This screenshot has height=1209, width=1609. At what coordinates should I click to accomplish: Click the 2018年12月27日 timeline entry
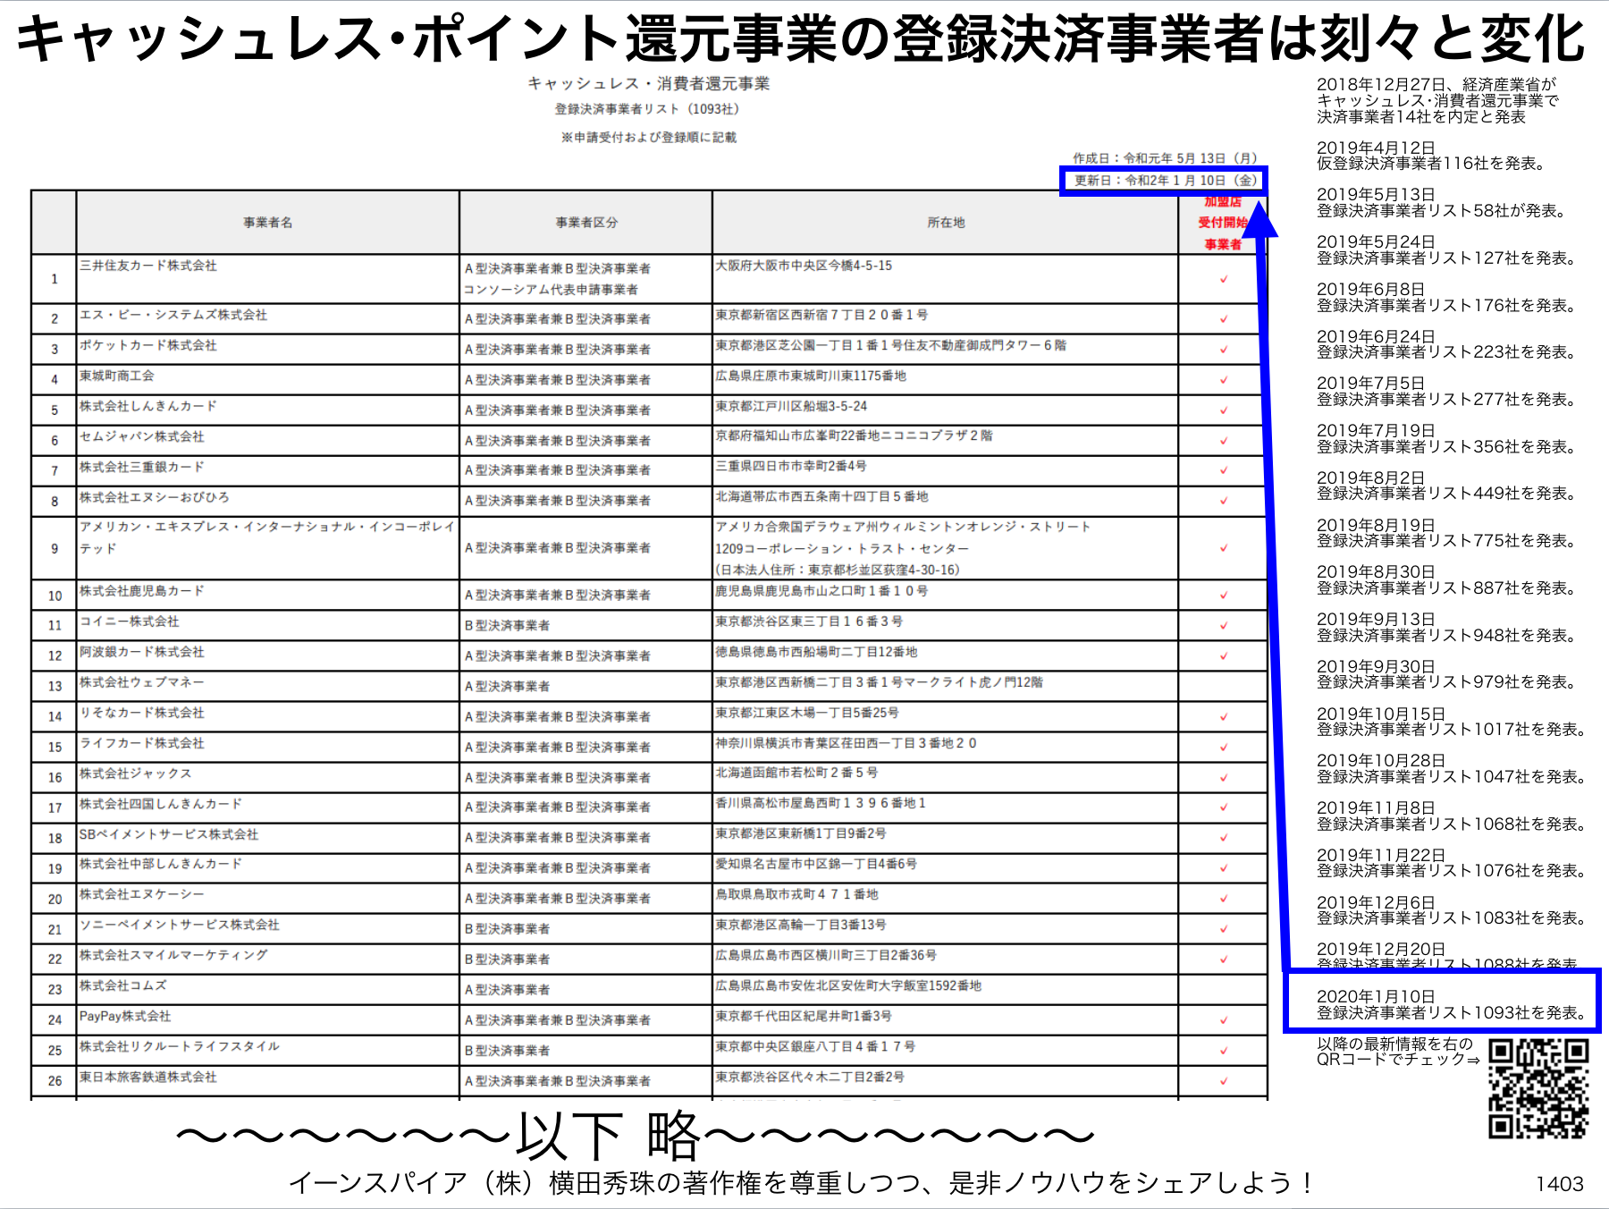pyautogui.click(x=1437, y=101)
